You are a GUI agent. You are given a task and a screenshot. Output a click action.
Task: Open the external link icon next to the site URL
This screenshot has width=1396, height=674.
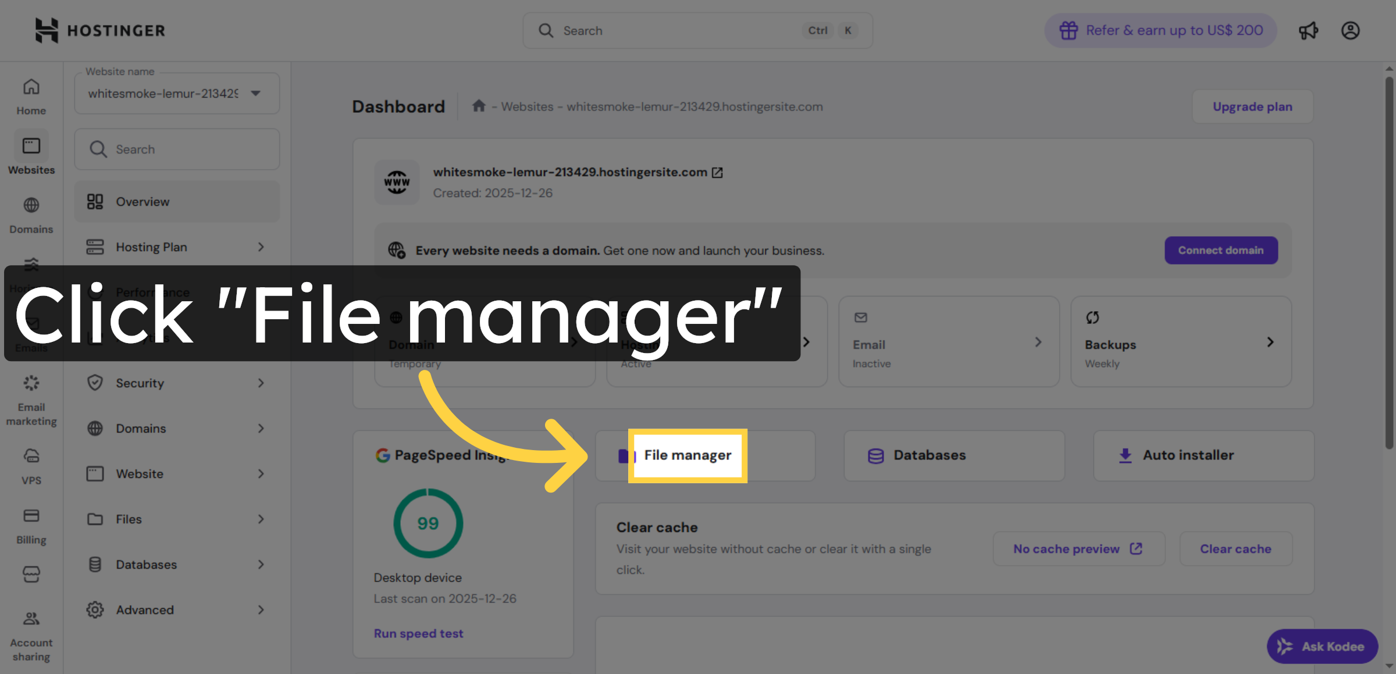click(x=717, y=172)
